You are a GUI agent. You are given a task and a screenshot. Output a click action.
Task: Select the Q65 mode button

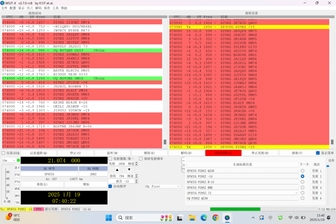point(17,195)
